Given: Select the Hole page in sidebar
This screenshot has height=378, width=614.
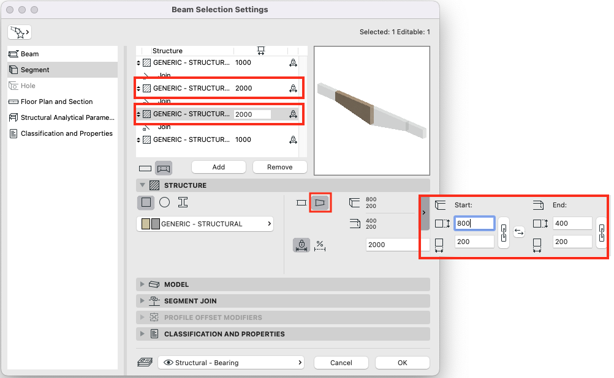Looking at the screenshot, I should (63, 86).
